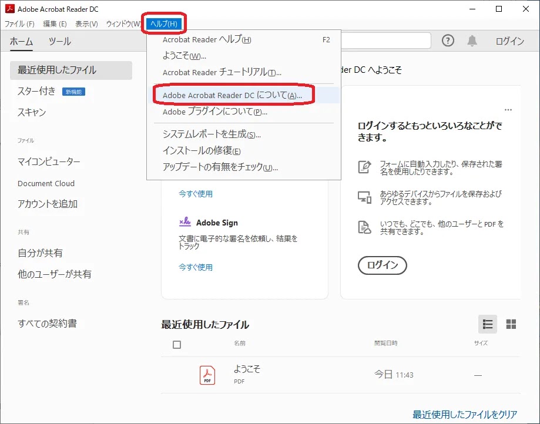The image size is (540, 424).
Task: Select インストールの修復(E)
Action: (244, 151)
